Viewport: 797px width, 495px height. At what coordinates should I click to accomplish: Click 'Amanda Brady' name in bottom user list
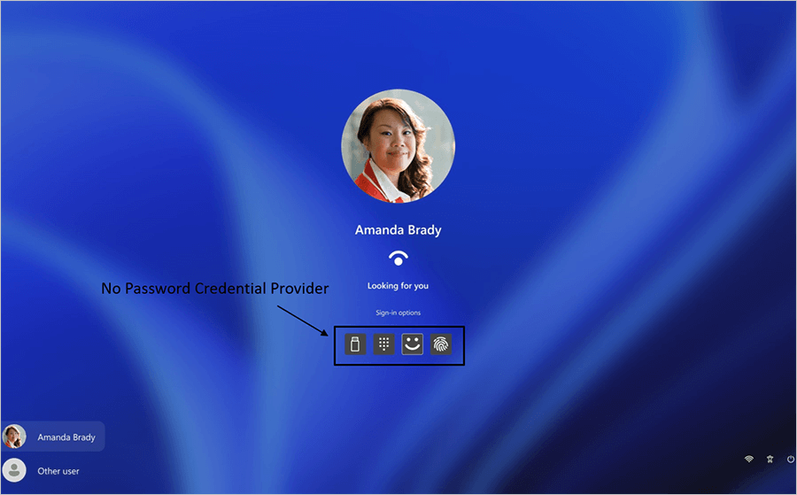(66, 437)
